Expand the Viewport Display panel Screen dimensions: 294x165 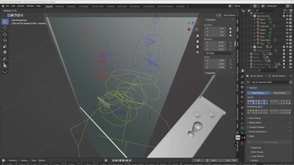point(257,127)
